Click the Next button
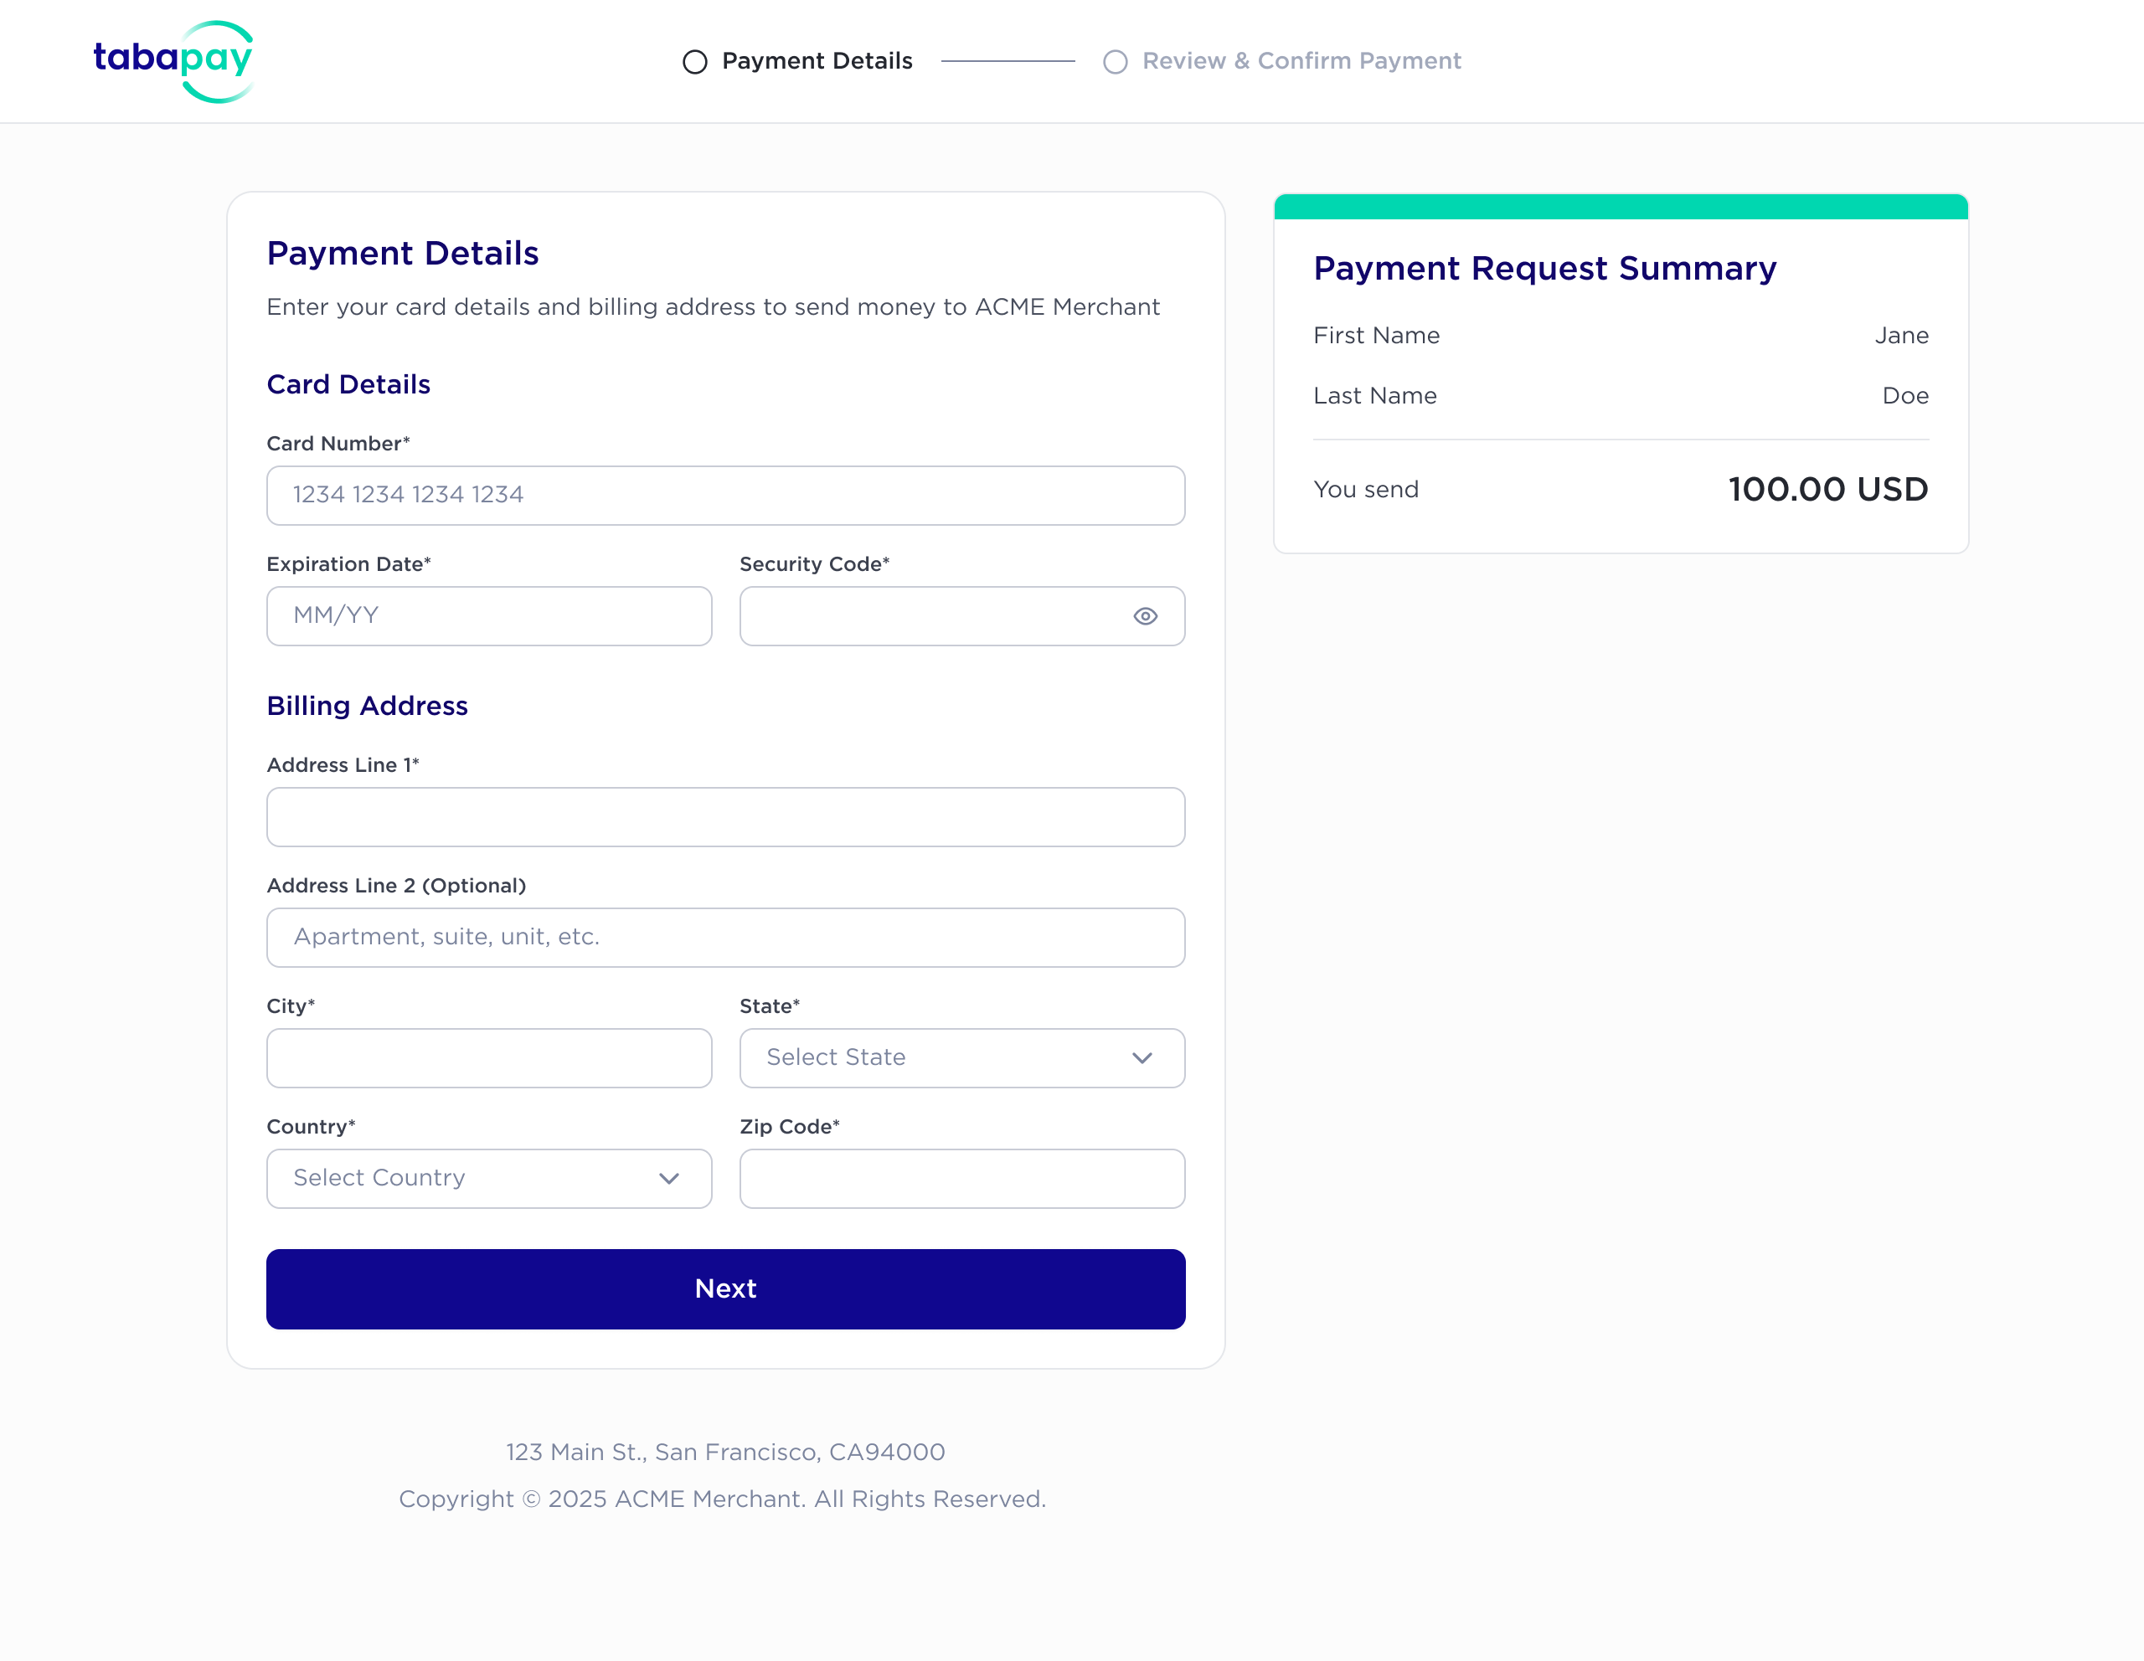Image resolution: width=2144 pixels, height=1661 pixels. [725, 1288]
